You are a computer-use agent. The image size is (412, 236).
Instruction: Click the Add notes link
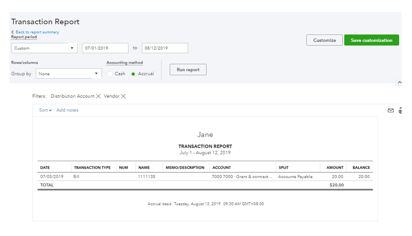[x=67, y=110]
